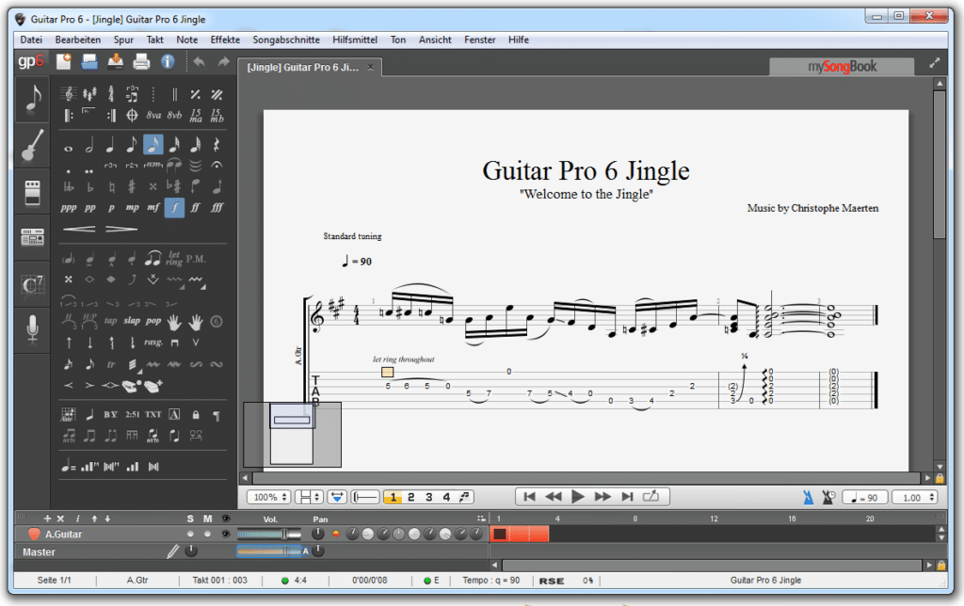964x606 pixels.
Task: Open Effekte menu
Action: click(225, 40)
